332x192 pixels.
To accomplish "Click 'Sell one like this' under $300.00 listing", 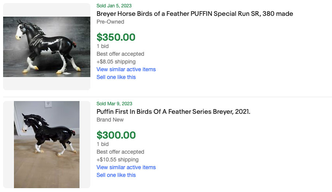I will (116, 175).
